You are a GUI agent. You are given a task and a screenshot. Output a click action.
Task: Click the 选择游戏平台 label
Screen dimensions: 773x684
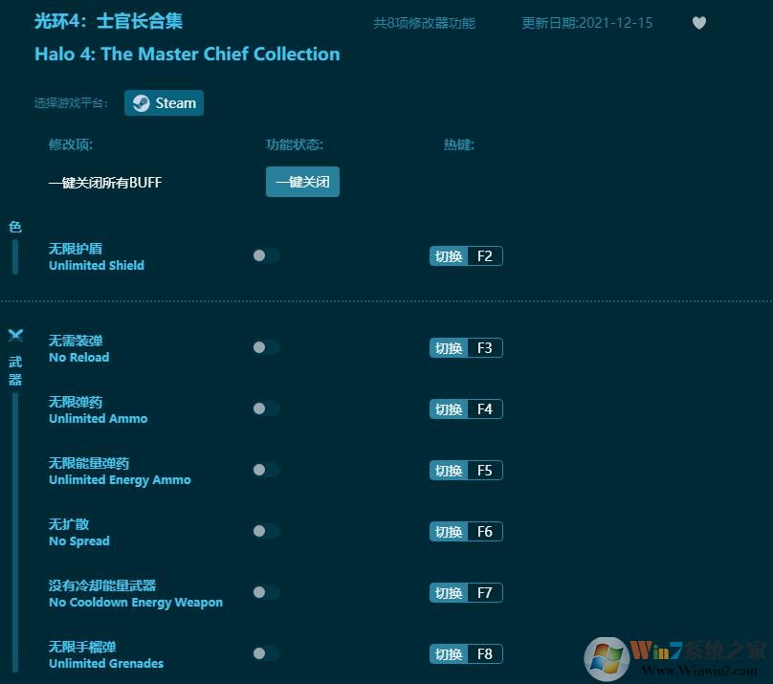coord(71,103)
